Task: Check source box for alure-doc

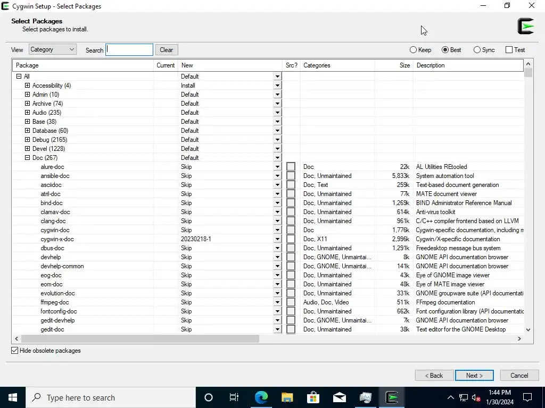Action: 291,166
